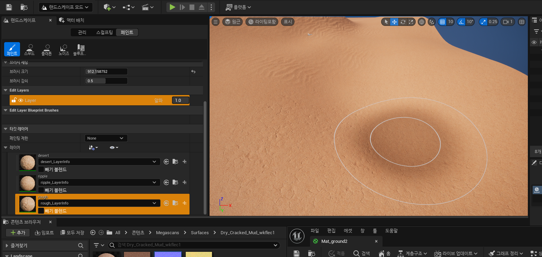Select the Blueprint brush tool
This screenshot has height=257, width=542.
tap(80, 49)
